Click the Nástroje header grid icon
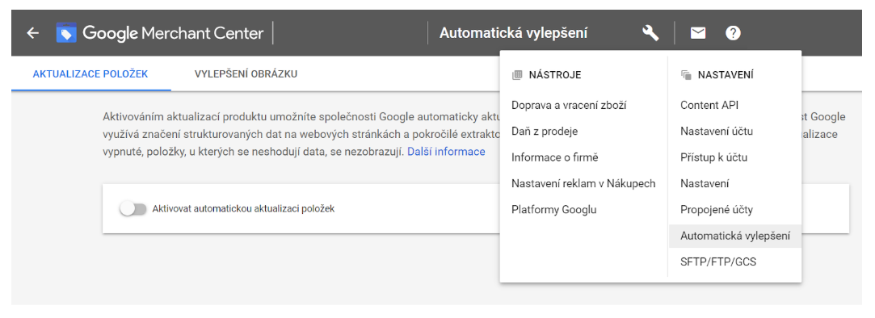This screenshot has height=318, width=875. (x=517, y=75)
